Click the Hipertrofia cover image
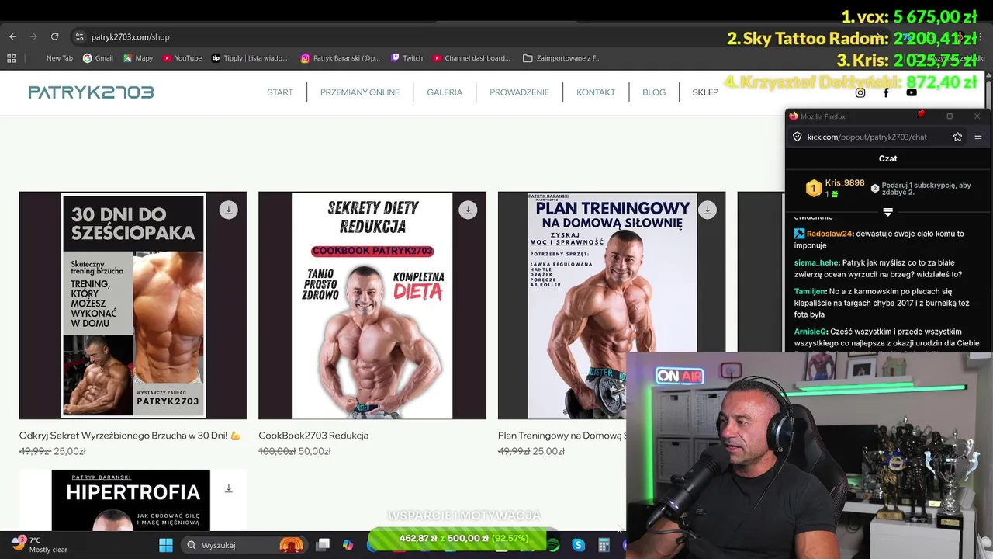The width and height of the screenshot is (993, 559). 130,501
